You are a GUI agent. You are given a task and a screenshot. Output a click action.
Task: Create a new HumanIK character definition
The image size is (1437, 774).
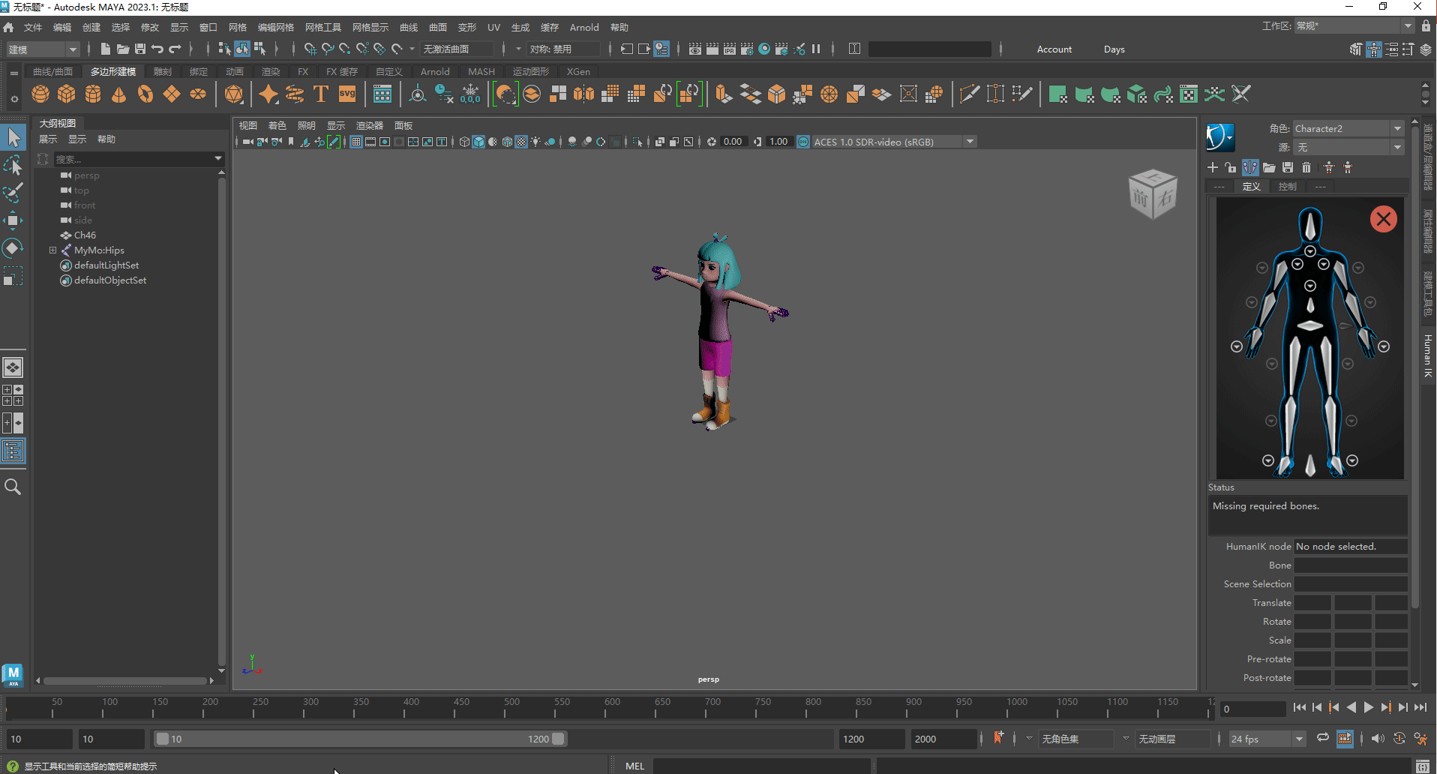pos(1213,167)
